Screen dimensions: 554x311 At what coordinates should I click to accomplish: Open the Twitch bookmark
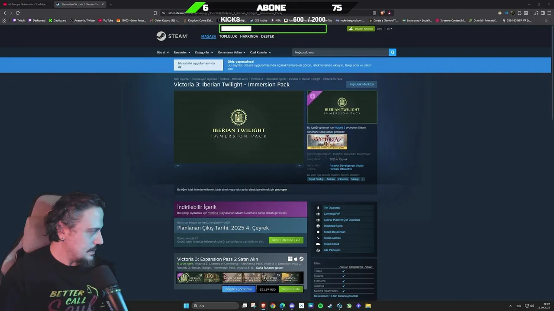[19, 20]
